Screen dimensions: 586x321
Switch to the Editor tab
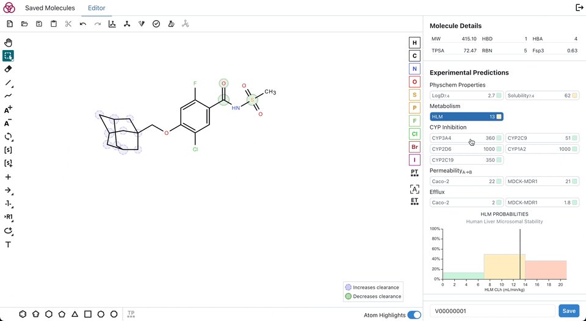pos(96,8)
